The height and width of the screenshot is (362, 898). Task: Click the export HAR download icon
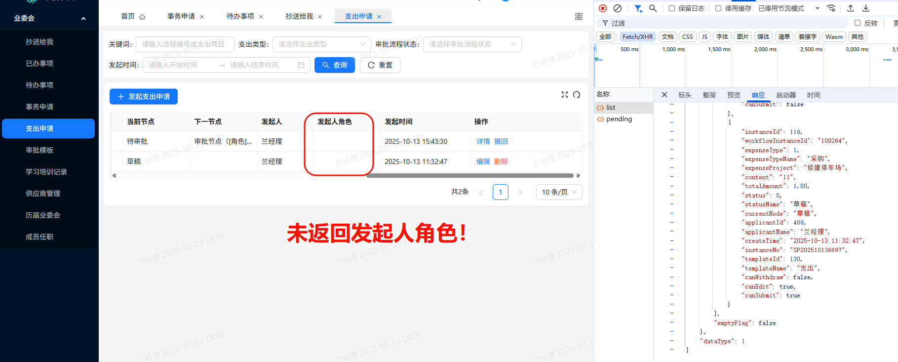click(866, 8)
